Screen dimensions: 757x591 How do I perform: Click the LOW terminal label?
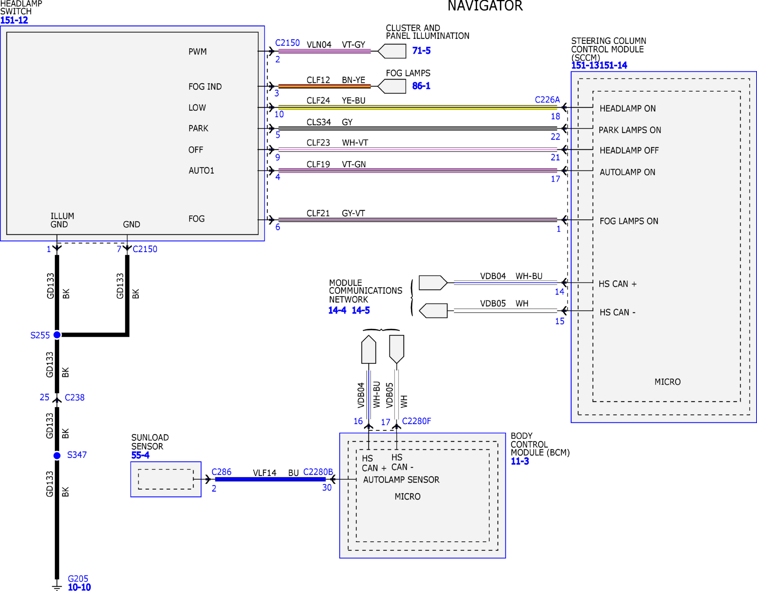pos(197,108)
